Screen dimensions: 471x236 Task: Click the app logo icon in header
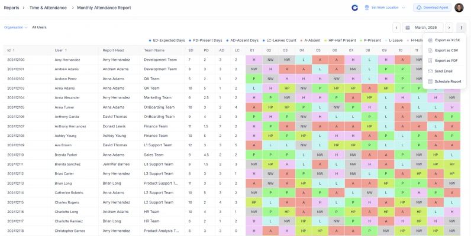coord(354,8)
